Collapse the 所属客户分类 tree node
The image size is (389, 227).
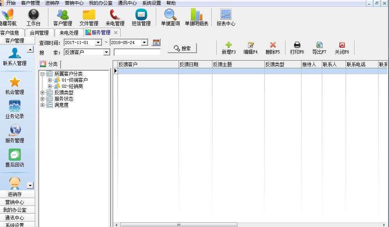tap(43, 74)
